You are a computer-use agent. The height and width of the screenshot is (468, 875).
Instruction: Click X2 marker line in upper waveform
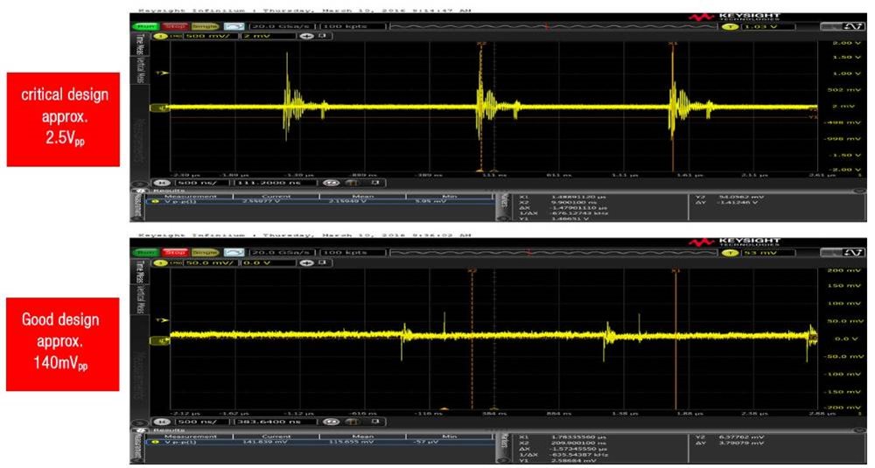pos(480,107)
